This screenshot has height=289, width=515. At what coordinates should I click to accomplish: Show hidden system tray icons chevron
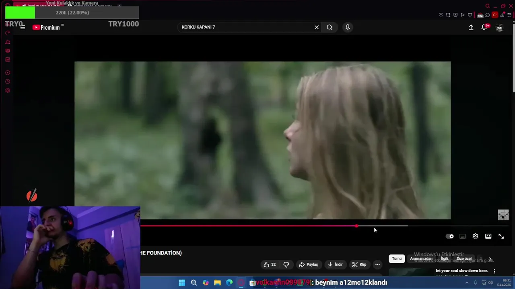point(467,283)
